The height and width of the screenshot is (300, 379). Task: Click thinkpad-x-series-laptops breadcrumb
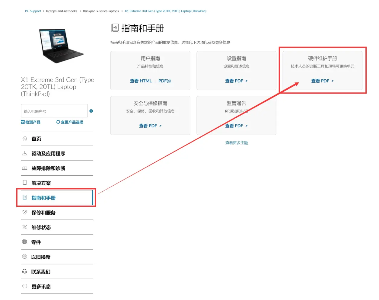101,11
